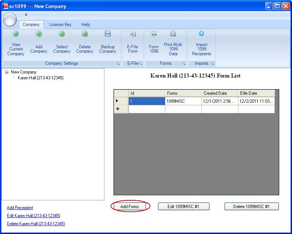Switch to the License Key tab
292x234 pixels.
[x=60, y=24]
